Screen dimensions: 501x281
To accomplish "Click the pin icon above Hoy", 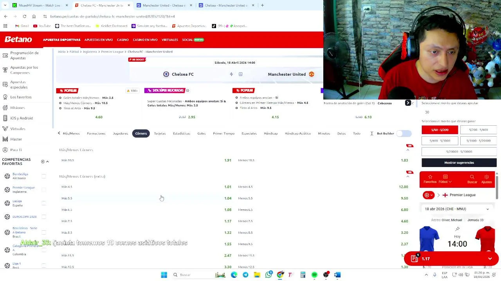I will click(x=458, y=229).
